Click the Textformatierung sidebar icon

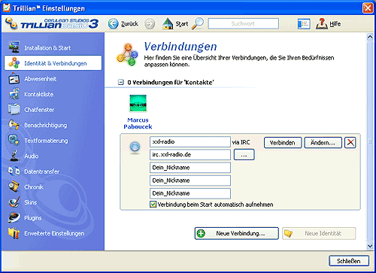point(14,141)
